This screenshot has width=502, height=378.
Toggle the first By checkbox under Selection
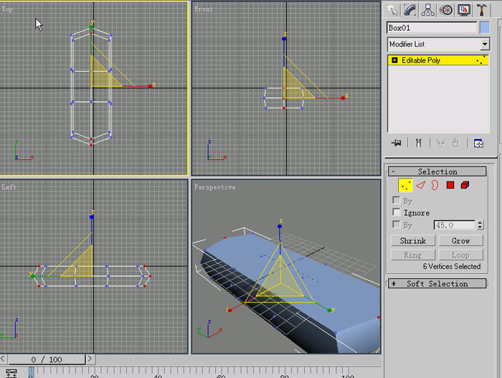tap(397, 200)
